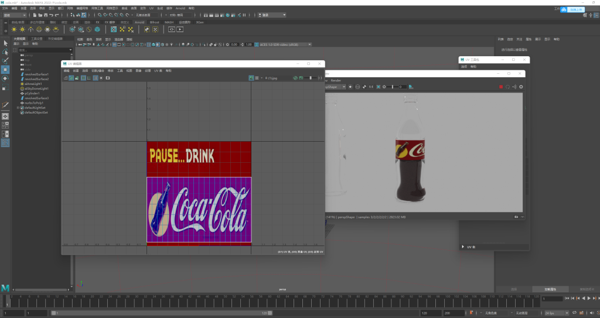
Task: Click the 1:1 zoom icon in Arnold RenderView
Action: (371, 87)
